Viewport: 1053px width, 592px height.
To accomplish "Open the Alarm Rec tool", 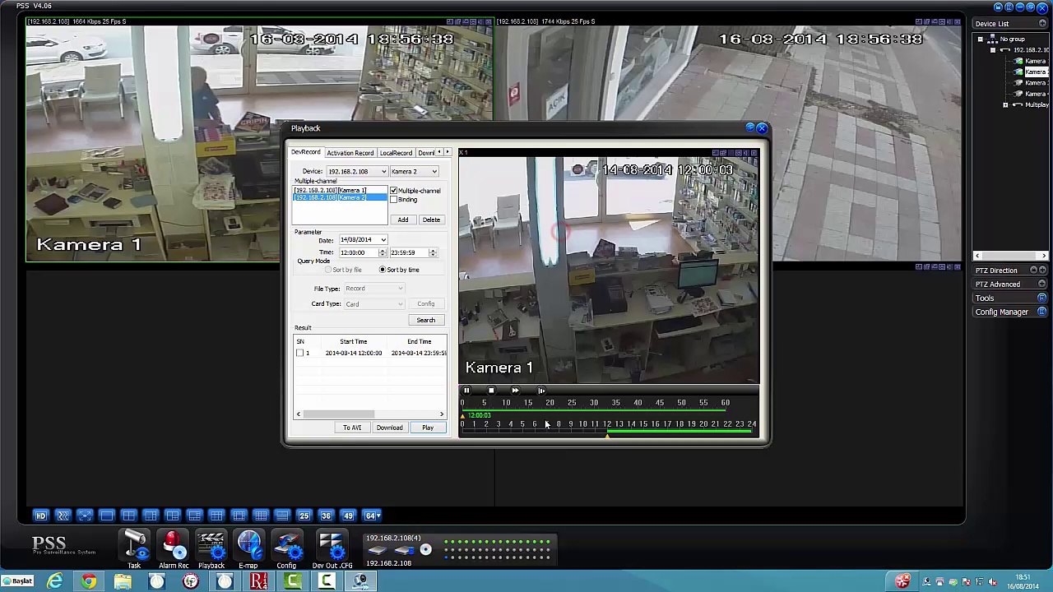I will [173, 549].
